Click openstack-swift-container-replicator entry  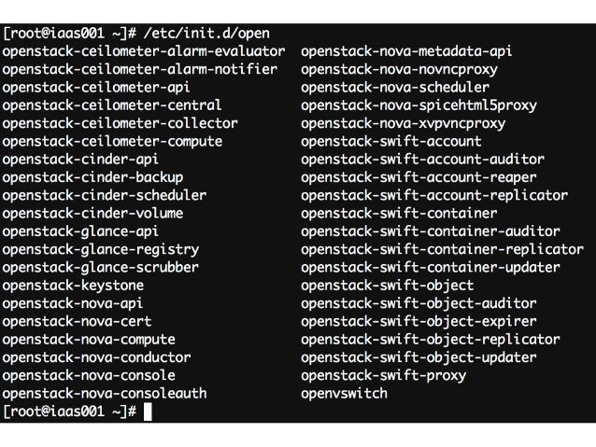tap(443, 249)
